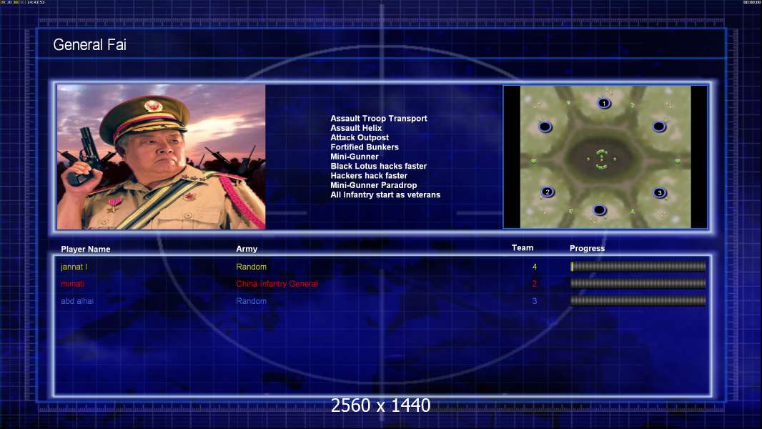Click start position marker 1 on minimap
The width and height of the screenshot is (762, 429).
tap(604, 103)
